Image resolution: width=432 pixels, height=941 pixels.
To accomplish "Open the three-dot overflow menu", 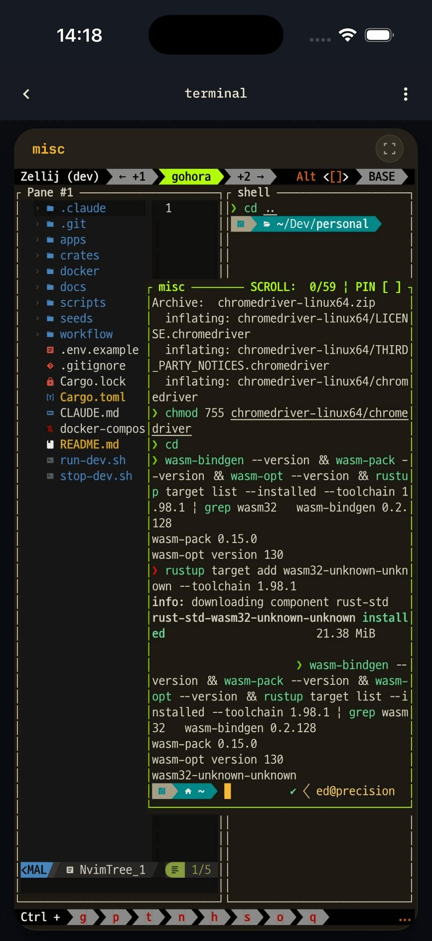I will pyautogui.click(x=406, y=94).
